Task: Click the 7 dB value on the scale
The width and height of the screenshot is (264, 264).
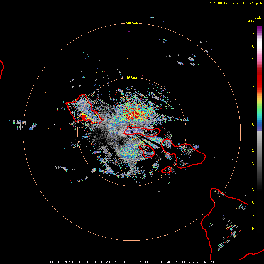Action: click(x=253, y=33)
